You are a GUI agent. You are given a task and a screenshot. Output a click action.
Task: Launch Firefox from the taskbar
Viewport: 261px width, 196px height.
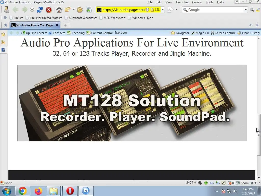(x=38, y=191)
